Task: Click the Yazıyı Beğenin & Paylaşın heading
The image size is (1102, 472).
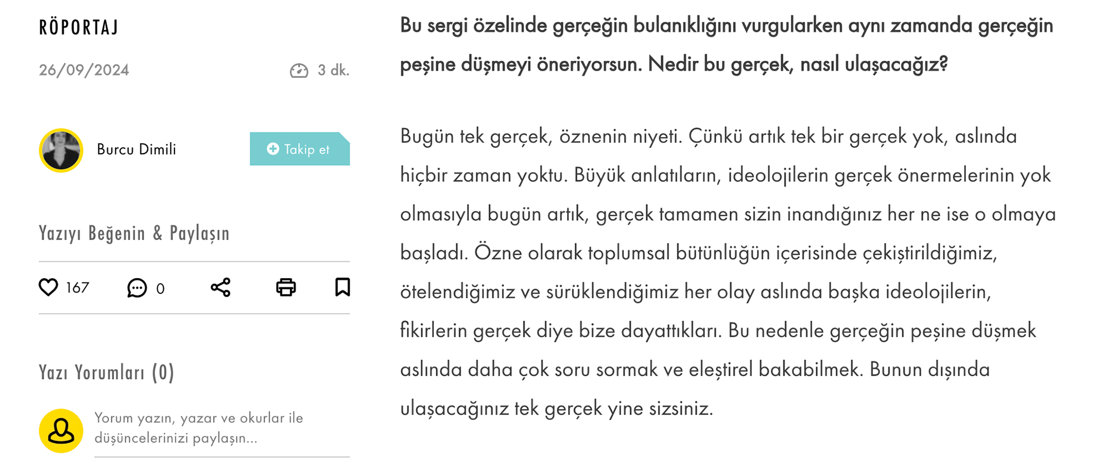Action: point(134,233)
